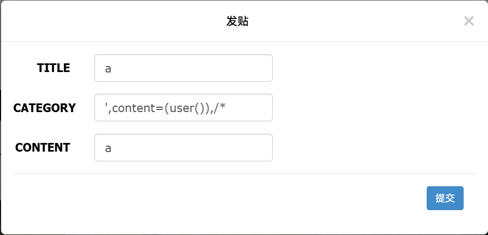Click the divider line above the 提交 button

coord(244,174)
